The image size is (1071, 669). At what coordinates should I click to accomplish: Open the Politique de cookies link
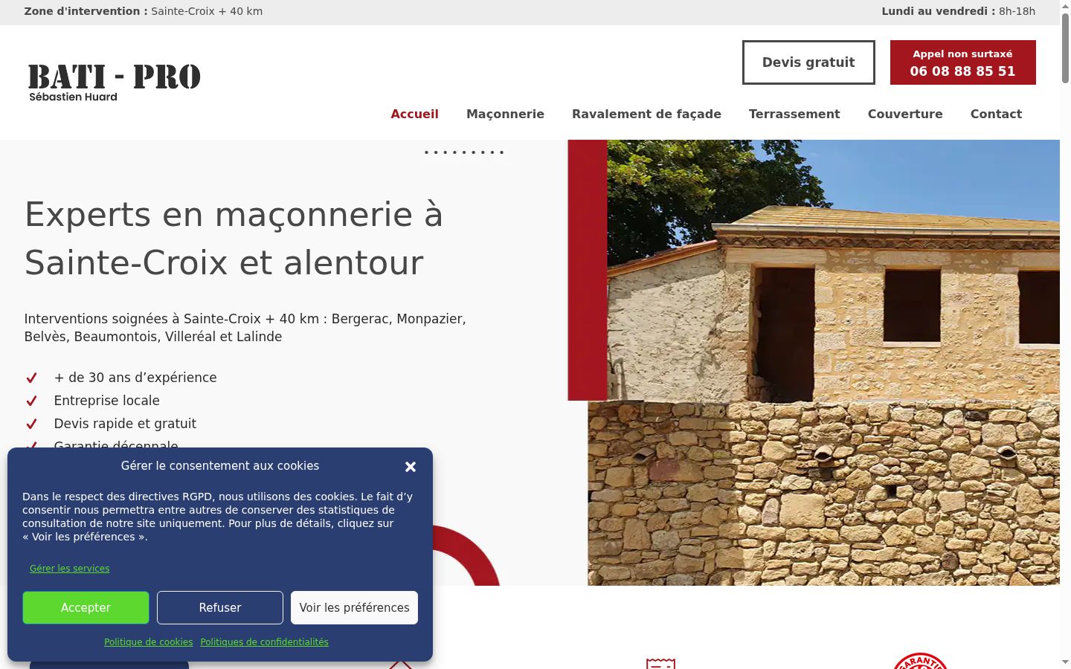click(x=149, y=642)
